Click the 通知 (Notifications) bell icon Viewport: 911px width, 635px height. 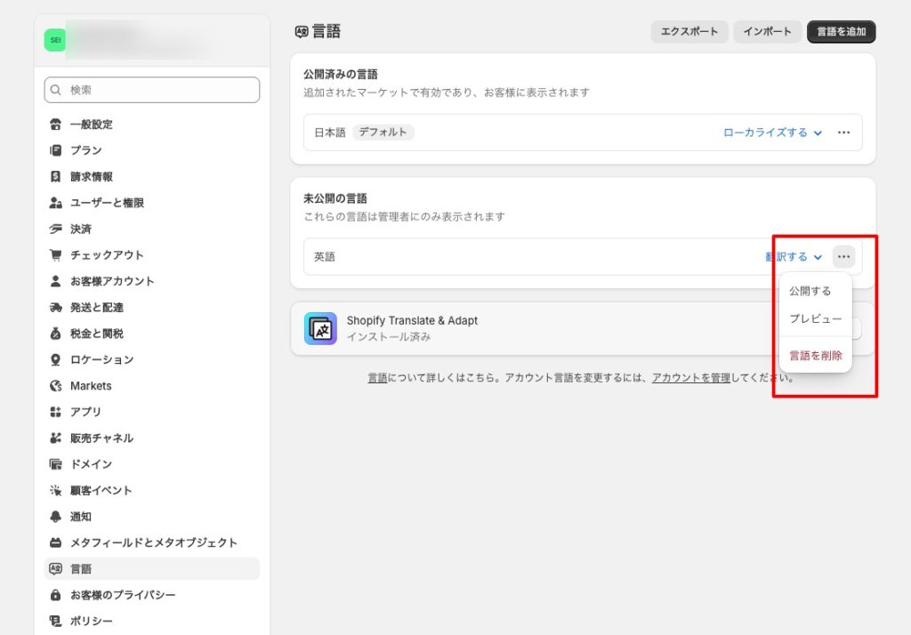[x=57, y=516]
